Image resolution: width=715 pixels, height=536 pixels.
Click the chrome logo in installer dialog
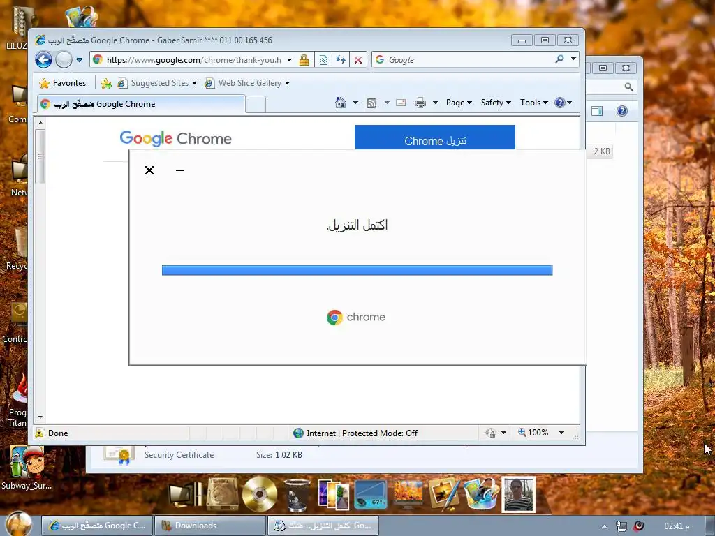click(x=356, y=318)
